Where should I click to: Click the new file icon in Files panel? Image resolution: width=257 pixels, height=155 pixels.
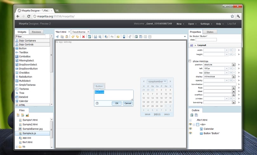click(x=18, y=115)
